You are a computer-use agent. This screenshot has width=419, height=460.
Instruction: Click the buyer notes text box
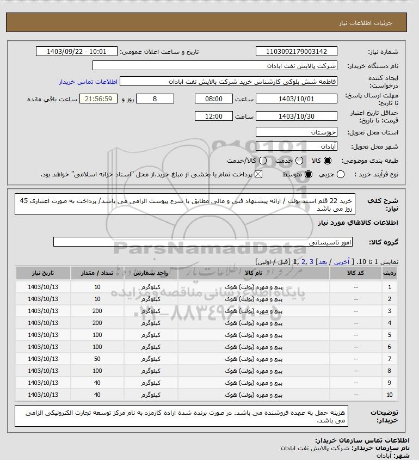click(182, 416)
